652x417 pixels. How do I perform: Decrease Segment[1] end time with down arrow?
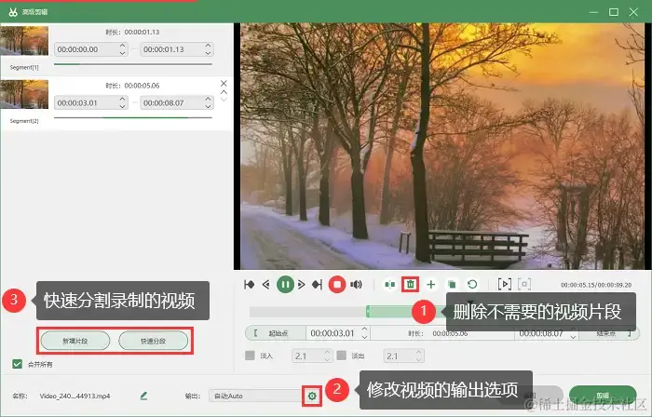208,53
